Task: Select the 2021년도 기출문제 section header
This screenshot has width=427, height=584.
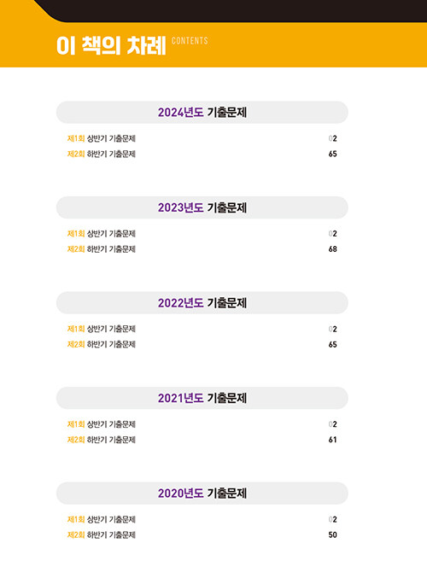Action: tap(202, 398)
